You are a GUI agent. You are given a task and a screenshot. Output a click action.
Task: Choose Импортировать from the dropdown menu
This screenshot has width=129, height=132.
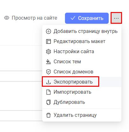coord(82,92)
